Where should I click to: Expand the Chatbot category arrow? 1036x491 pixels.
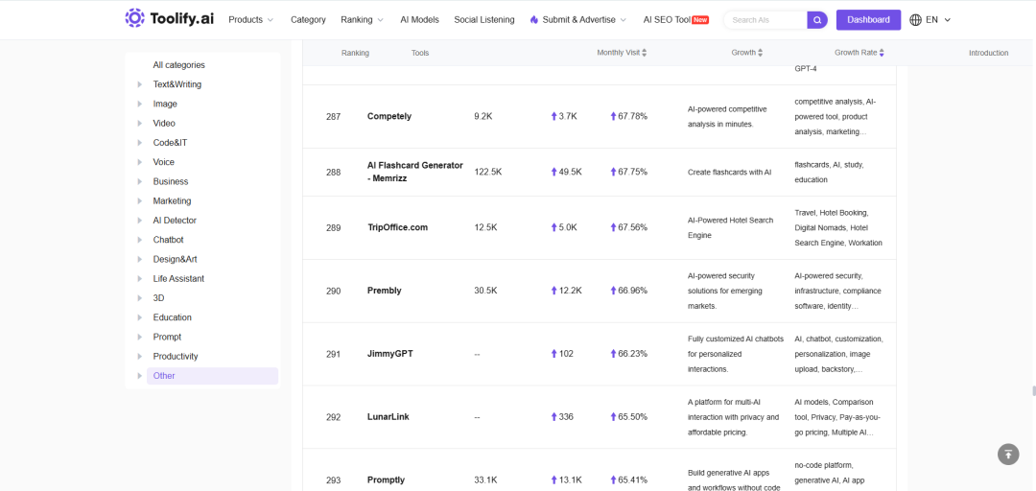point(139,240)
